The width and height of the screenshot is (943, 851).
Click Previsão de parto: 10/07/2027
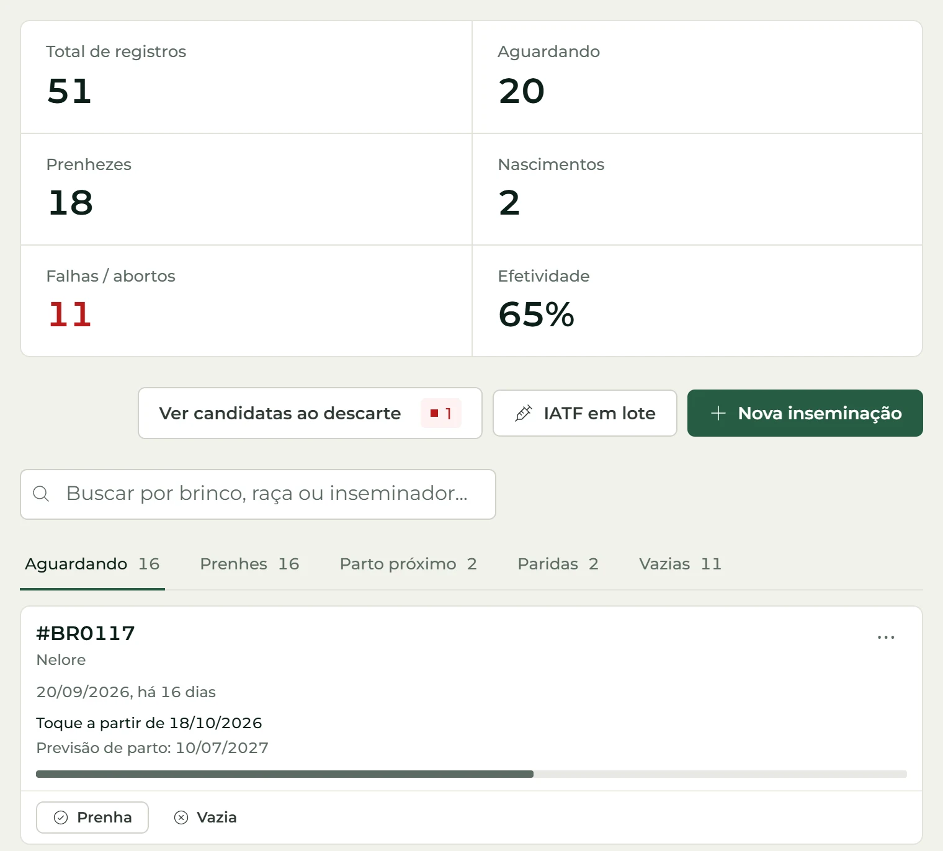coord(152,748)
